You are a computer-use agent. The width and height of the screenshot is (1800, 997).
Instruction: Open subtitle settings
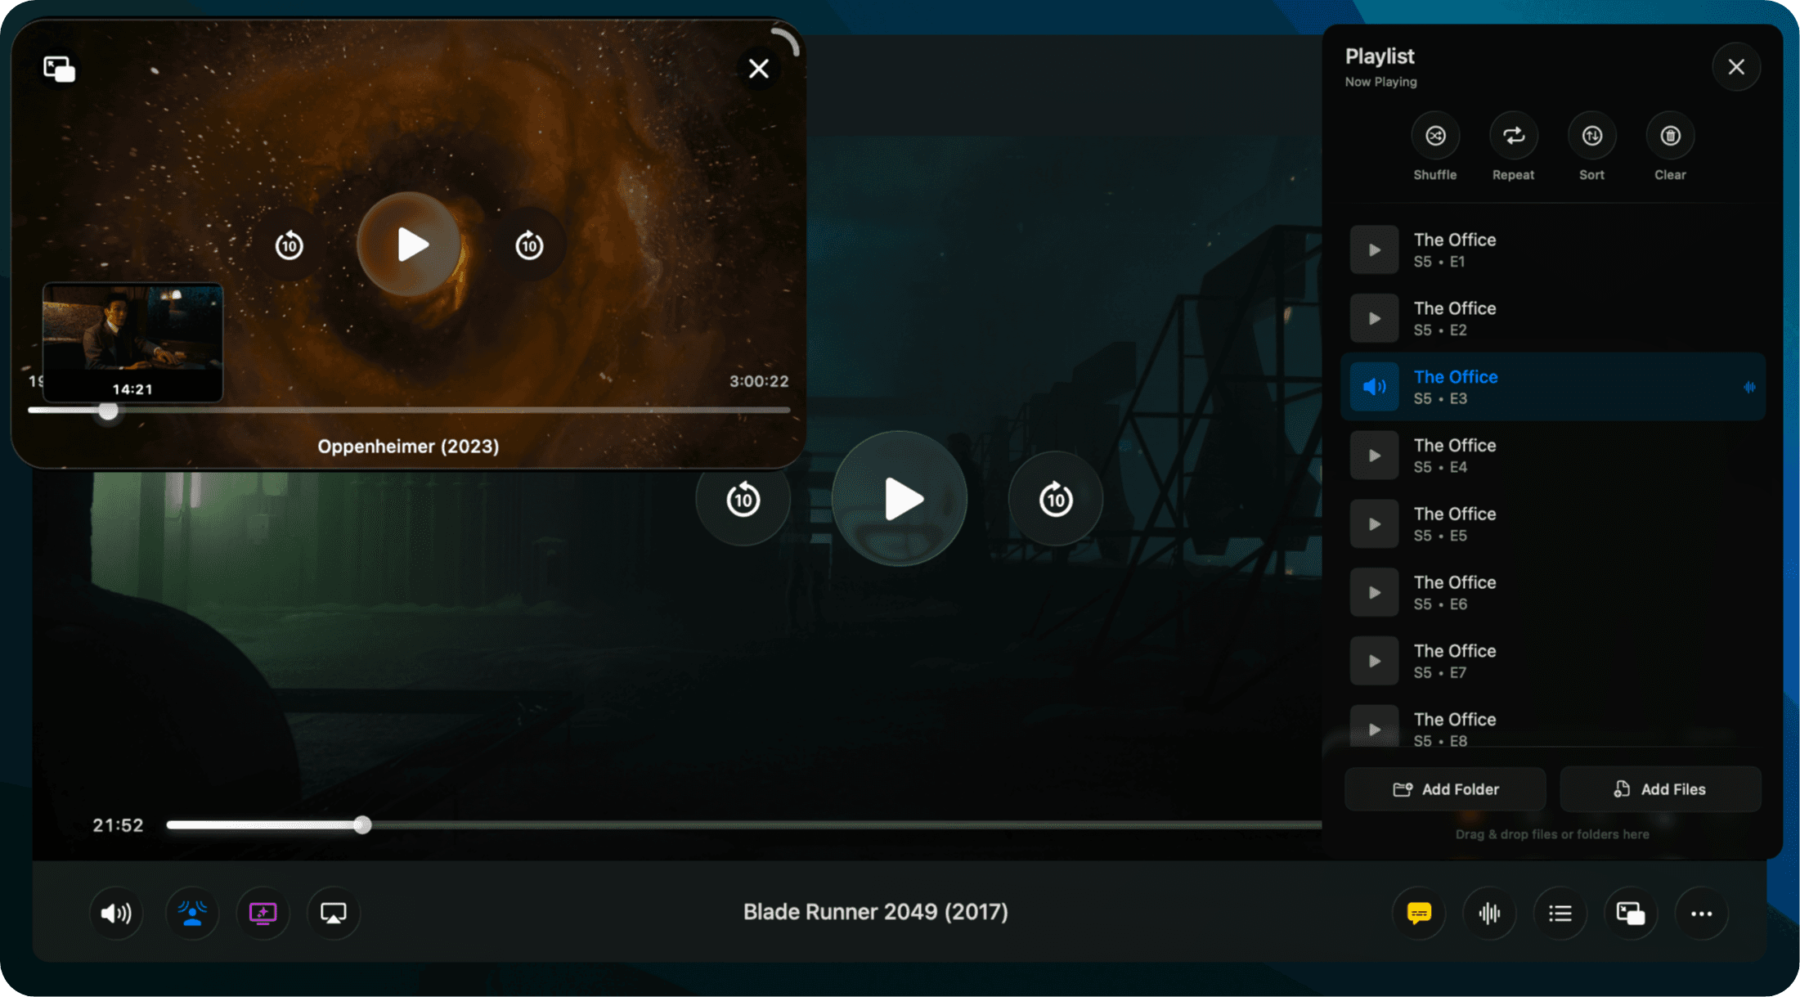[1419, 913]
